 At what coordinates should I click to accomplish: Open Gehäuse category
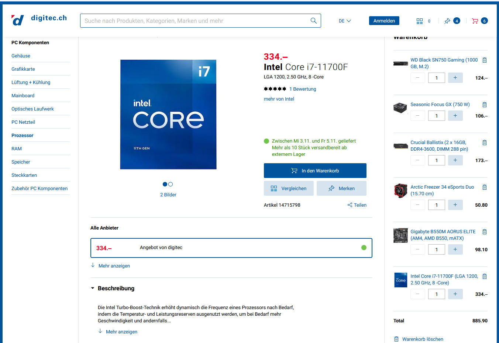[x=21, y=56]
